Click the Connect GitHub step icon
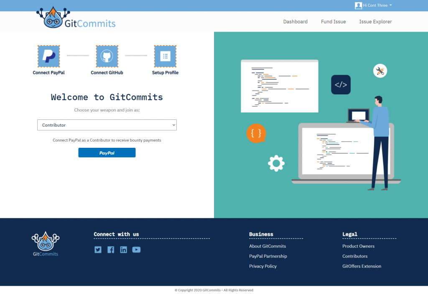Image resolution: width=428 pixels, height=294 pixels. click(x=107, y=56)
